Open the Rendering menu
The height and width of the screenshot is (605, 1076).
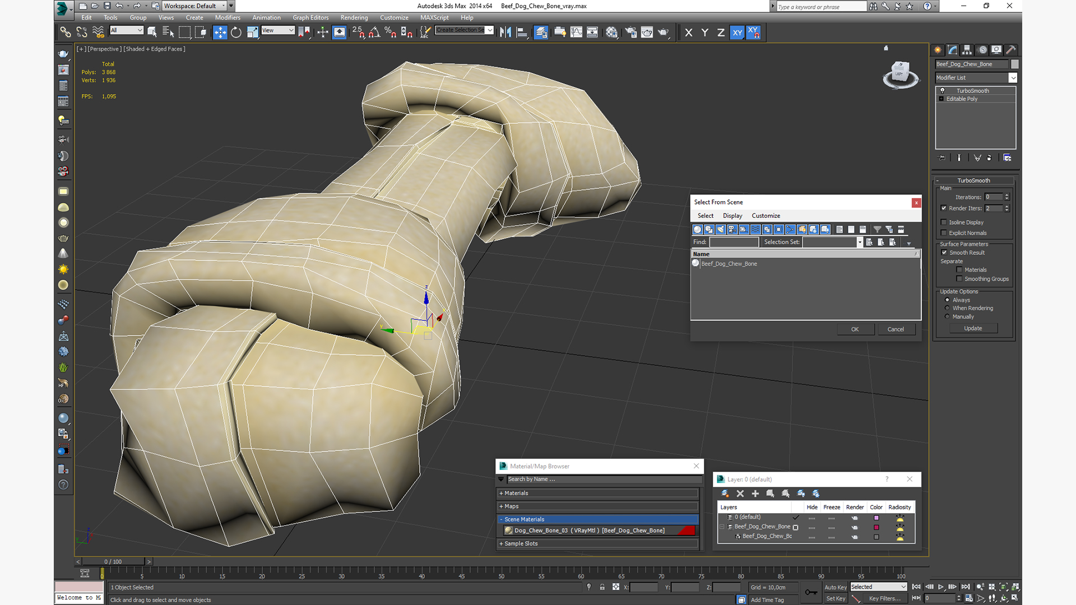pyautogui.click(x=354, y=18)
